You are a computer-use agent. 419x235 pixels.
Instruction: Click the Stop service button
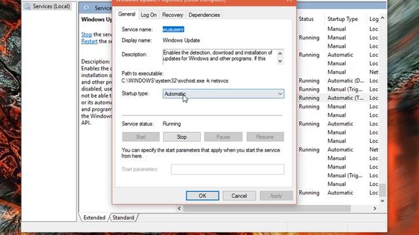182,136
